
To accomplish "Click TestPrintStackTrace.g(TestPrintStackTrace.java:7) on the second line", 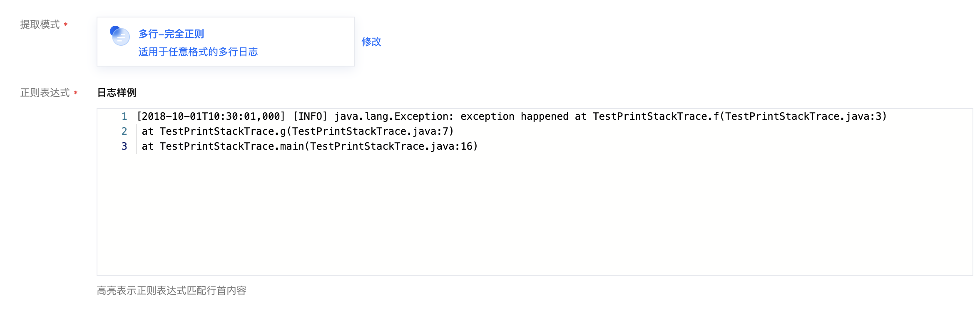I will coord(306,131).
